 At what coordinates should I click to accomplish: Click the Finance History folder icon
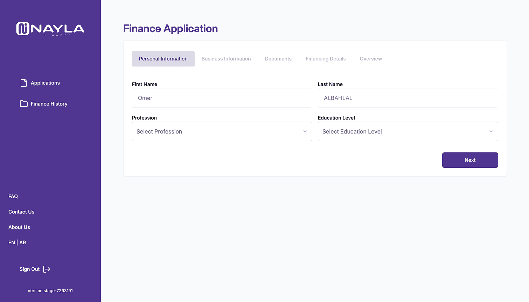click(x=23, y=103)
